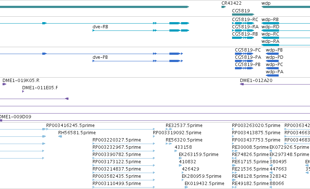Select transcript CG5819-RB
The image size is (310, 189).
245,34
